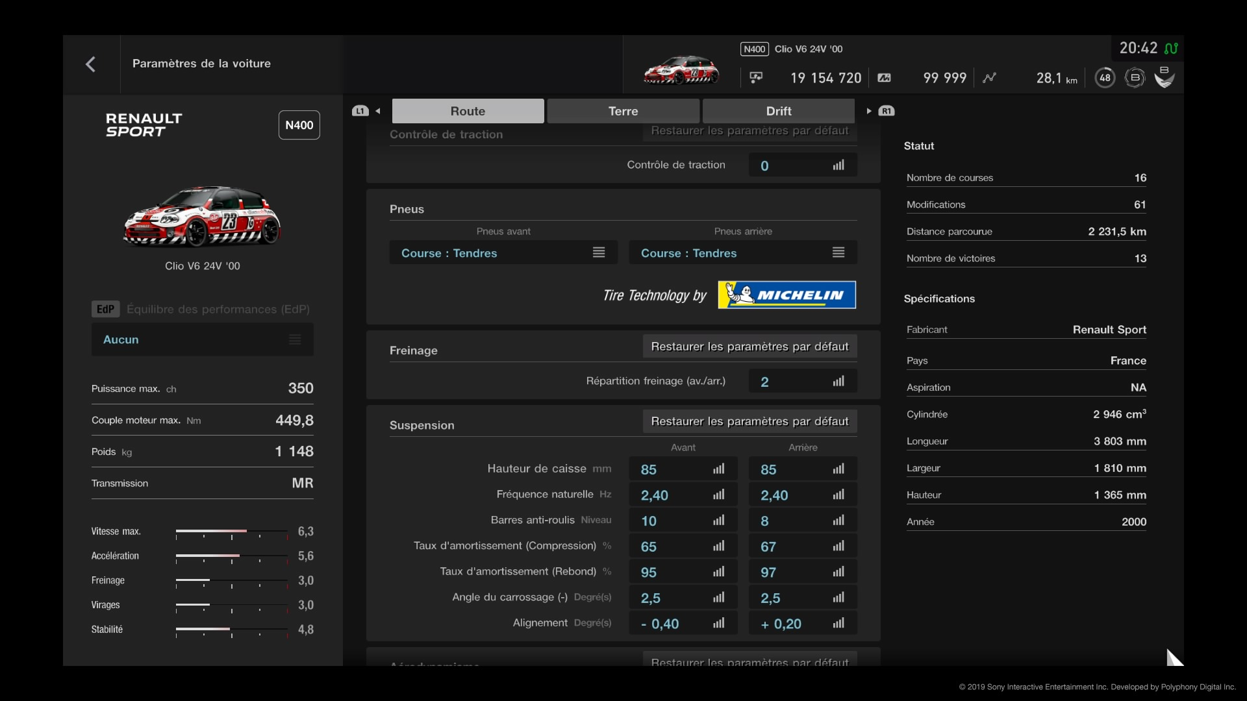Adjust rear compression damping 67
Viewport: 1247px width, 701px height.
(803, 547)
